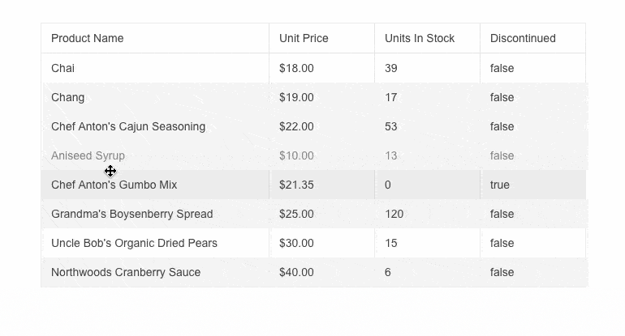Click the Chang product name cell

coord(68,97)
